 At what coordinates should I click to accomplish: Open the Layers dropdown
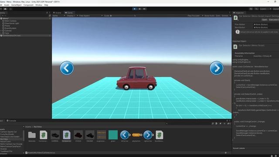(x=265, y=9)
